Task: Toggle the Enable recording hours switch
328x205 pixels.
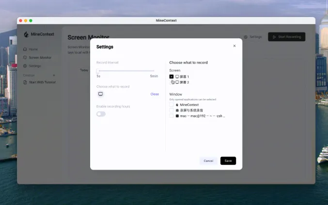Action: (x=101, y=114)
